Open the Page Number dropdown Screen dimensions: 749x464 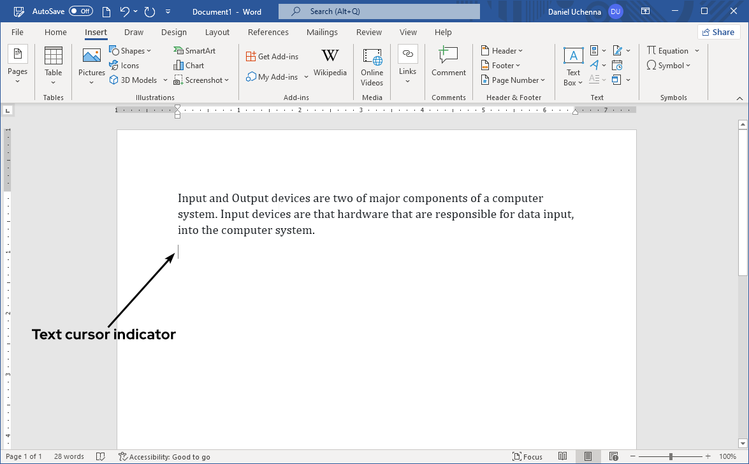pyautogui.click(x=514, y=80)
